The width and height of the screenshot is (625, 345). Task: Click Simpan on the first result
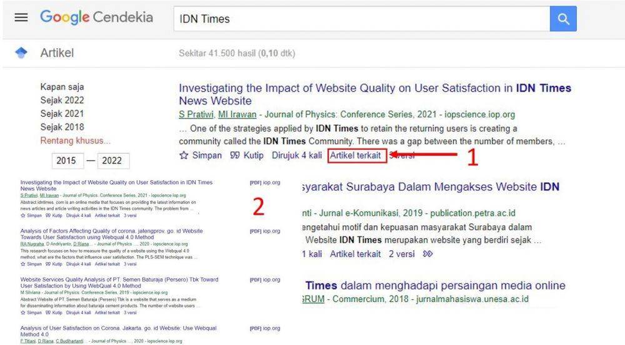pos(207,155)
